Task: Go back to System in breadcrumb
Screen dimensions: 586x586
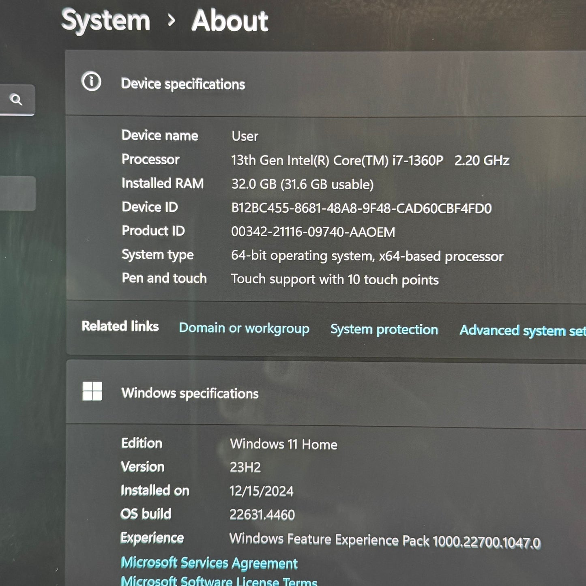Action: tap(105, 20)
